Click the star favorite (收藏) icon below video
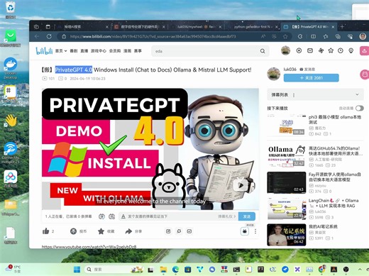Screen dimensions: 369x276 click(101, 231)
